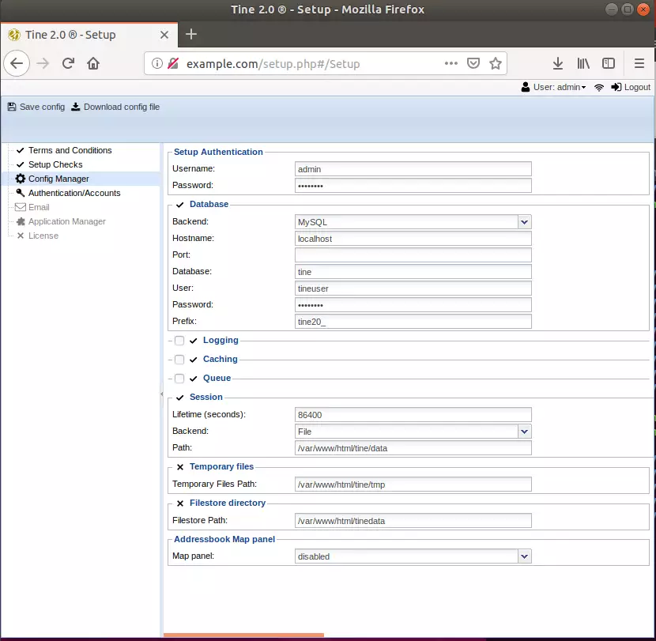Click the user silhouette icon
656x641 pixels.
526,87
